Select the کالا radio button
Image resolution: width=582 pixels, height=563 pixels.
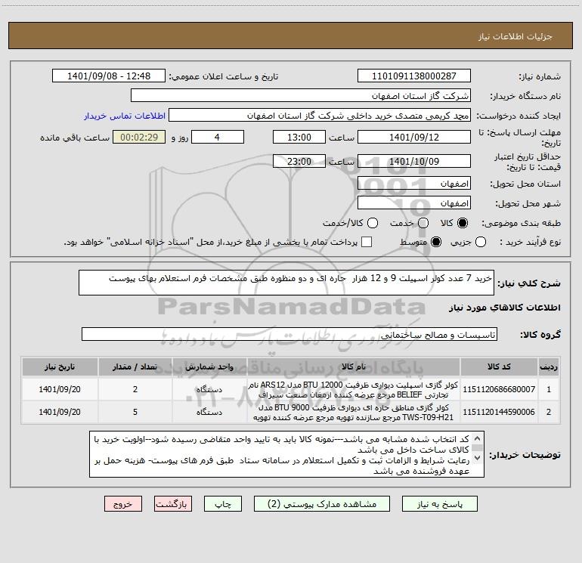point(463,223)
